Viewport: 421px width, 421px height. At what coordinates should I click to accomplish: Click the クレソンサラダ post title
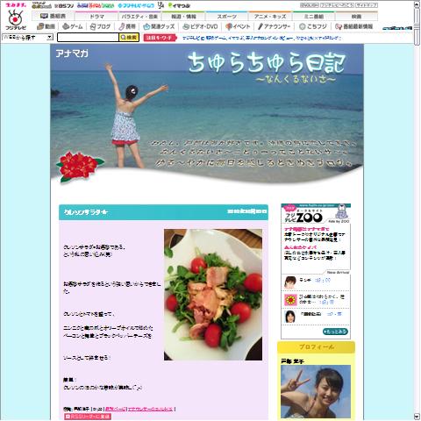tap(86, 212)
